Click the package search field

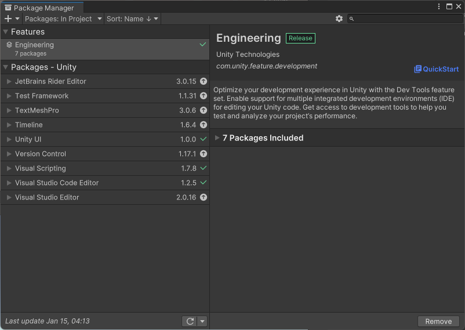click(x=405, y=19)
